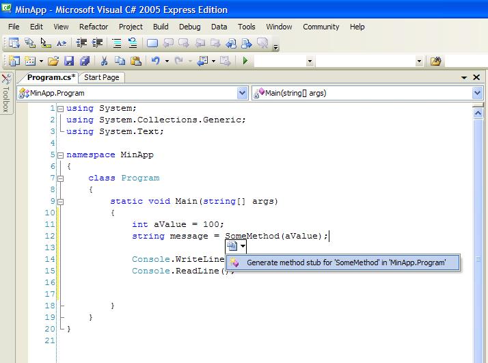488x363 pixels.
Task: Click the Copy icon
Action: pos(120,61)
